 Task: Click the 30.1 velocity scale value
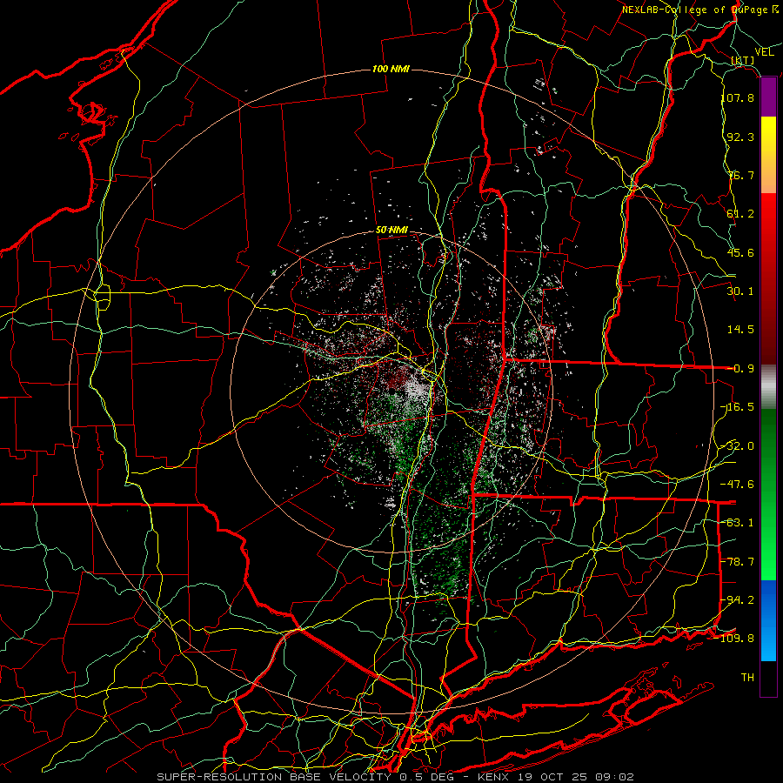coord(740,291)
